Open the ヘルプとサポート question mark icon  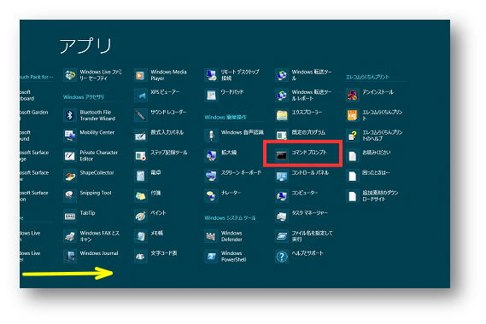point(282,257)
